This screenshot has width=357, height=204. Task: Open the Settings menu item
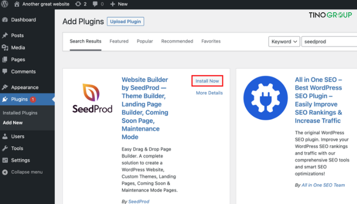(x=20, y=160)
